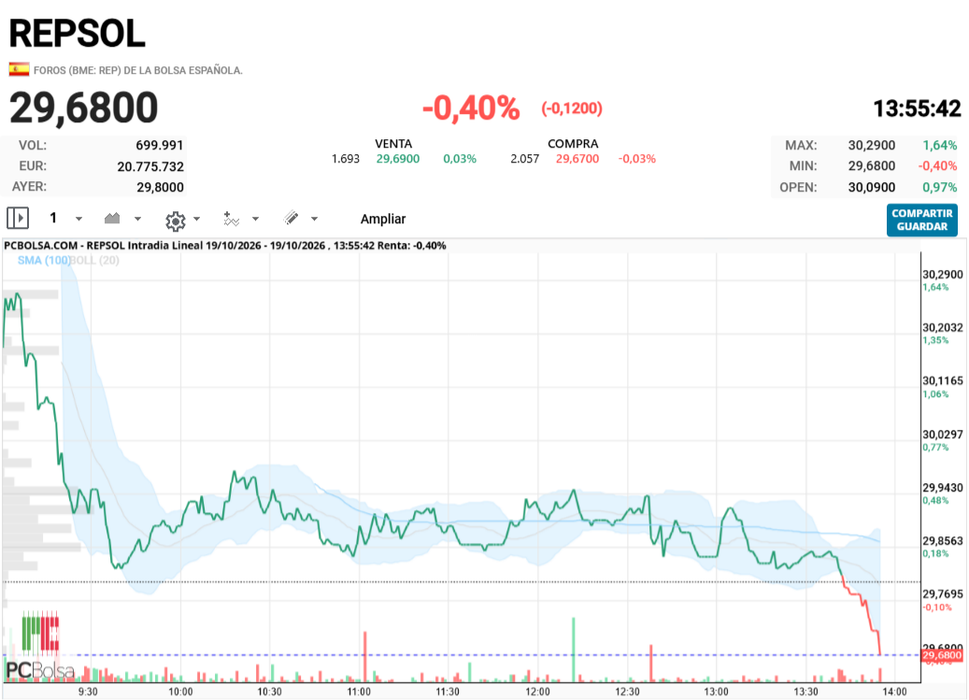This screenshot has width=969, height=700.
Task: Click the red current price tag on axis
Action: pos(942,655)
